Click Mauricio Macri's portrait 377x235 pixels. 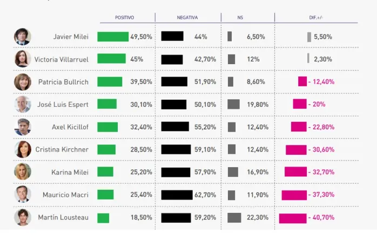click(x=23, y=195)
